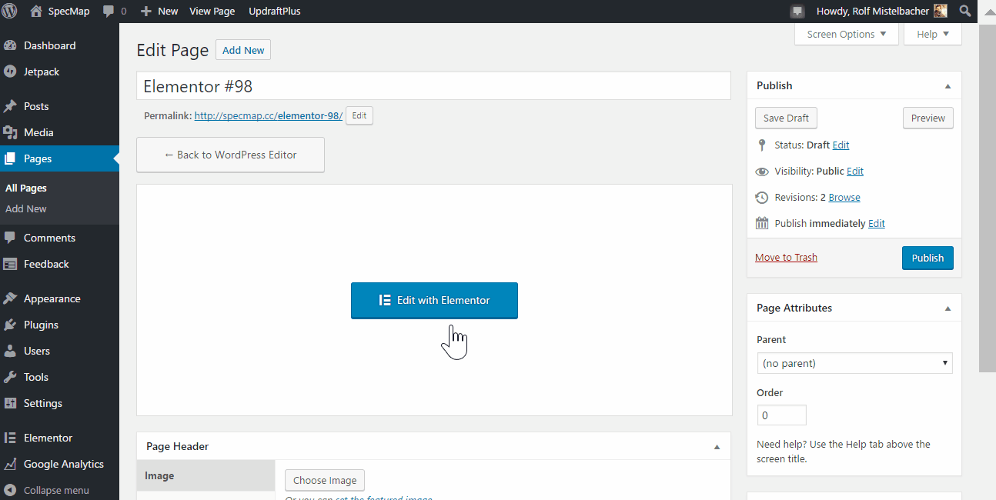Click the Pages sidebar icon
The height and width of the screenshot is (500, 996).
10,158
